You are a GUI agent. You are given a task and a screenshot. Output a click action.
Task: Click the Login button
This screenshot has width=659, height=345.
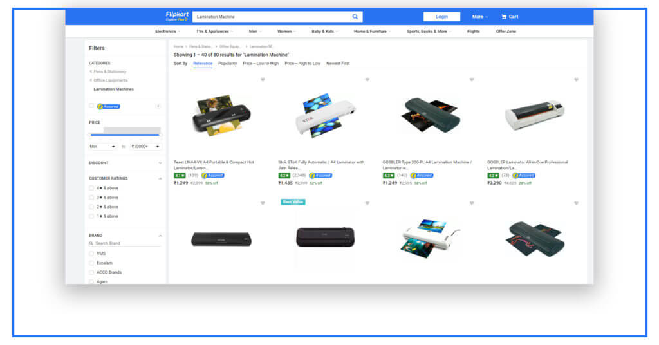(441, 17)
